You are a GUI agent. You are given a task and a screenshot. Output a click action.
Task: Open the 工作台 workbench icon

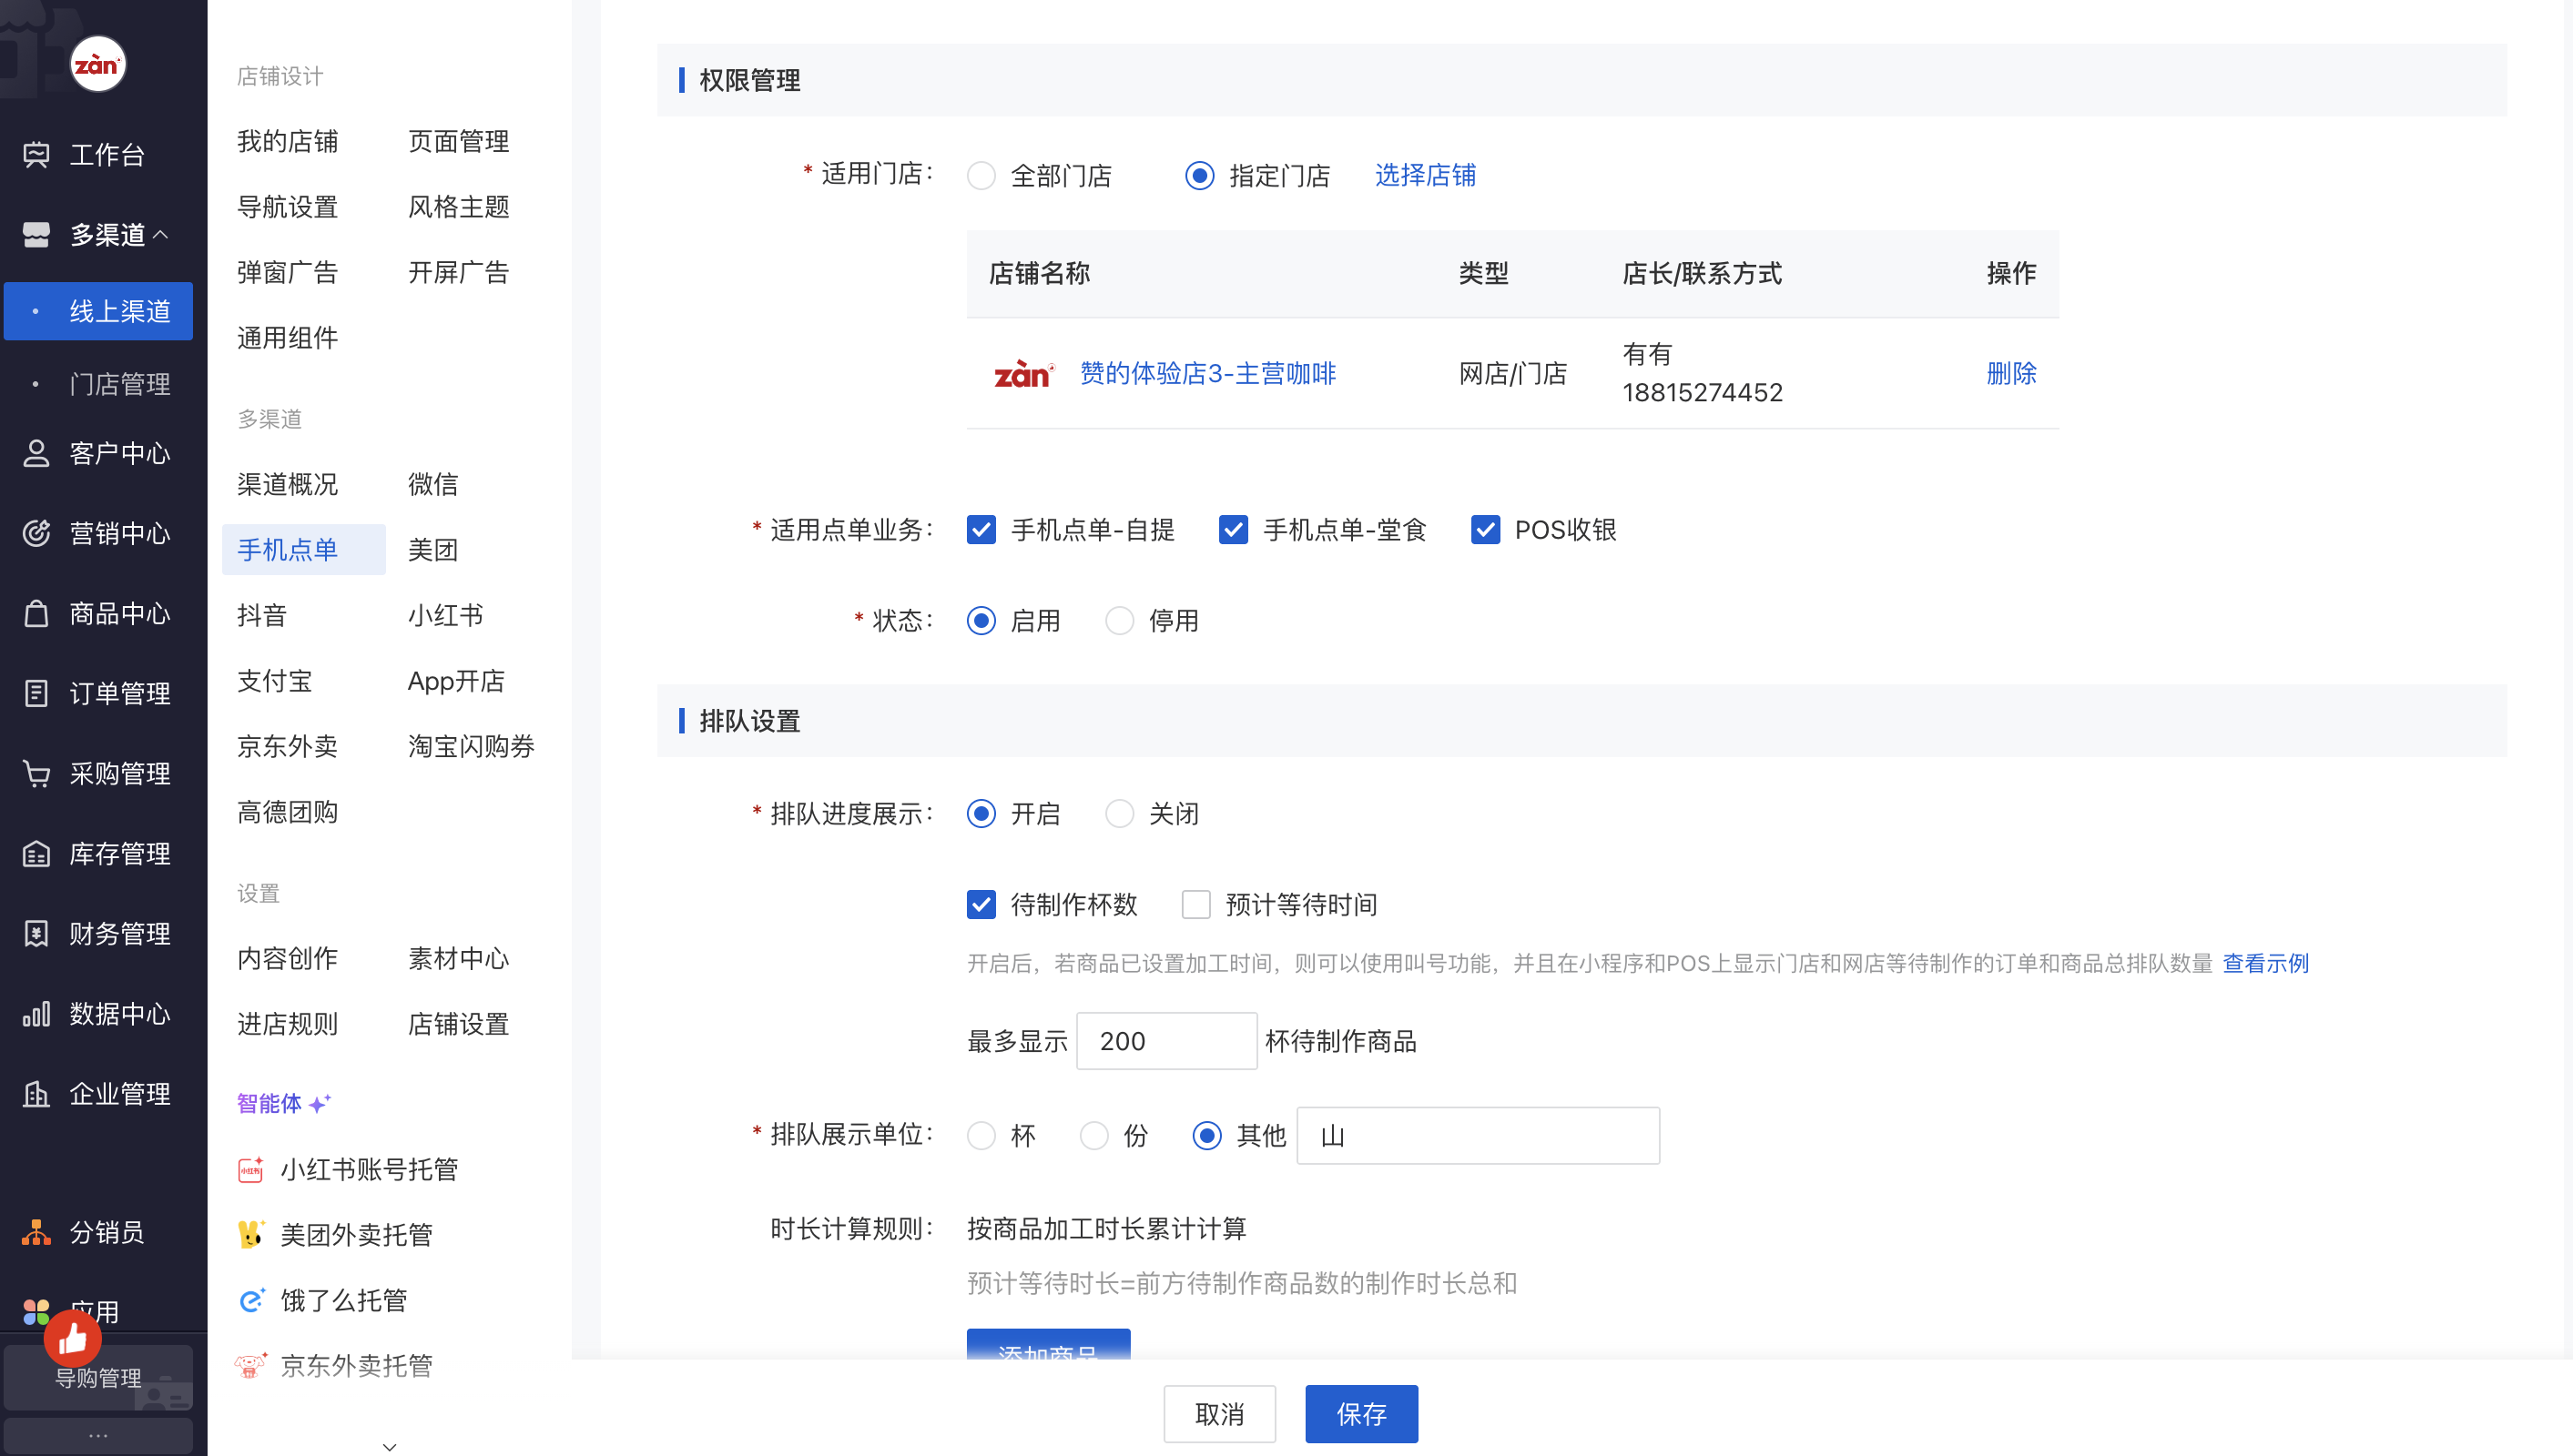36,154
